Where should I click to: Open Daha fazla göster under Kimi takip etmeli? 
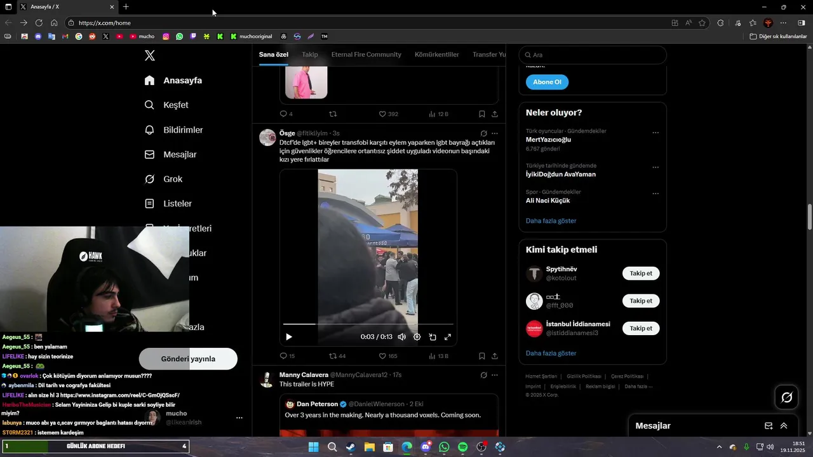[551, 353]
